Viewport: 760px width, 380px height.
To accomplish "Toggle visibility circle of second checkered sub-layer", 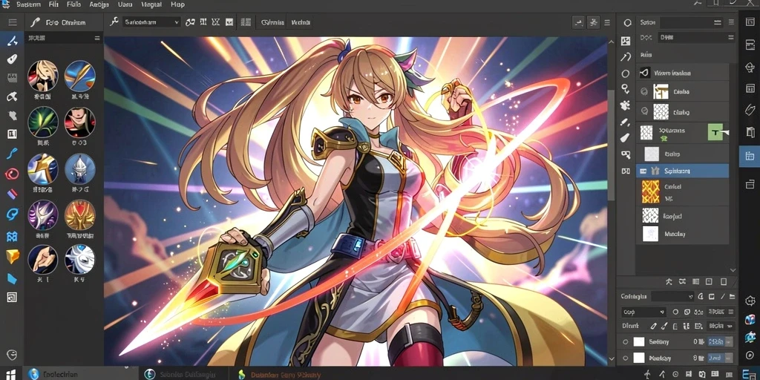I will pos(644,111).
